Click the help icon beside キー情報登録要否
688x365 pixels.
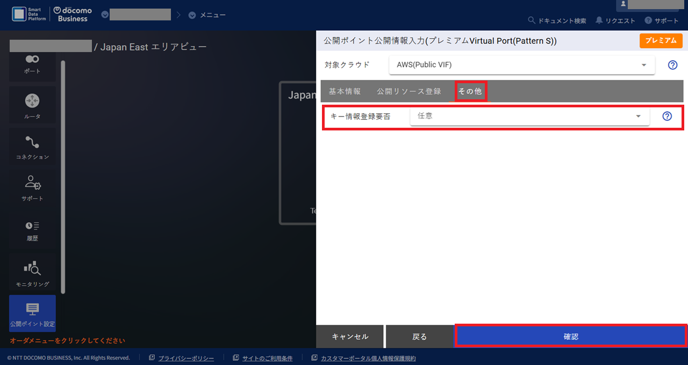coord(666,116)
